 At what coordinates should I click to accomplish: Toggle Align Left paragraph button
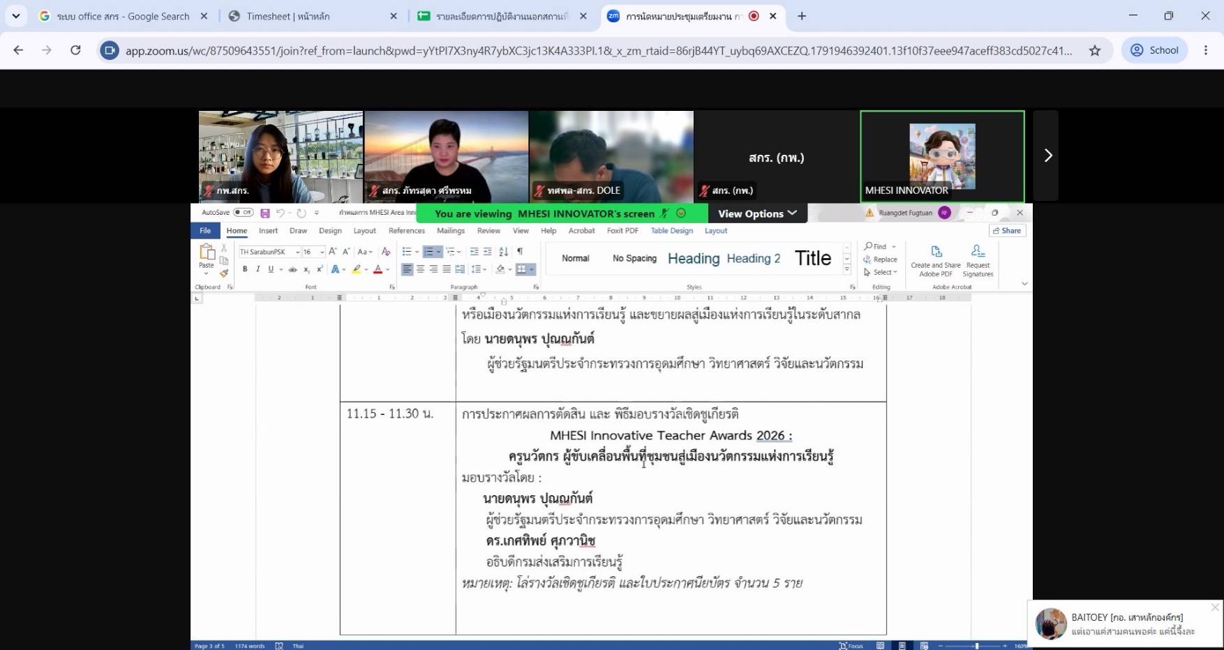[x=407, y=269]
